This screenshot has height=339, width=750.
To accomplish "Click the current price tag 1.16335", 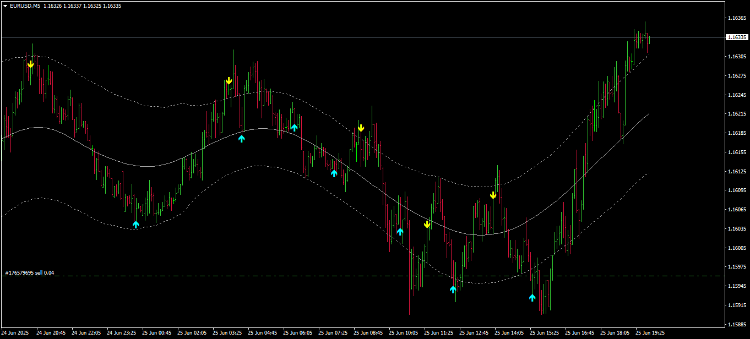I will [737, 37].
